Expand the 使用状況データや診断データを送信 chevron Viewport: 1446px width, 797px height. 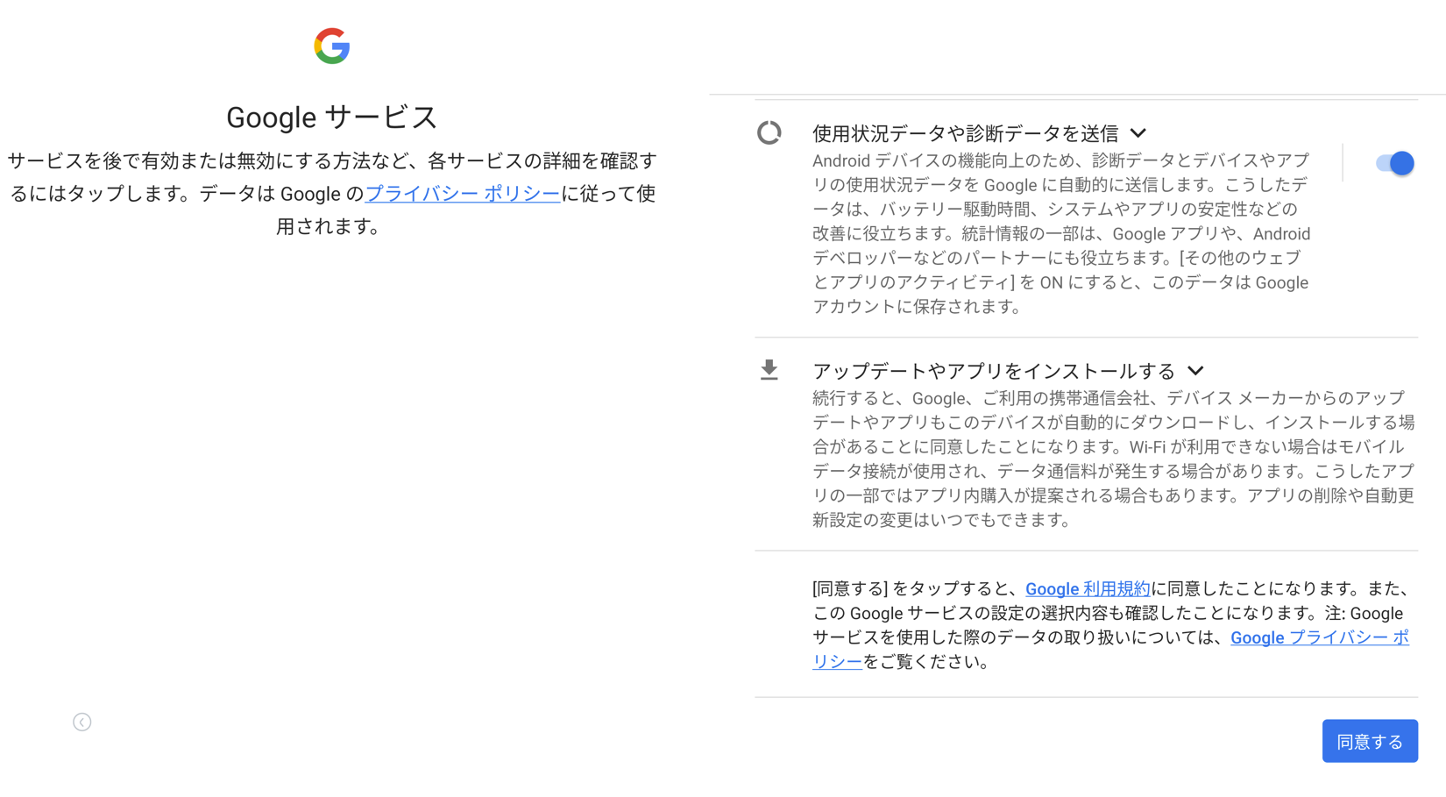coord(1138,133)
